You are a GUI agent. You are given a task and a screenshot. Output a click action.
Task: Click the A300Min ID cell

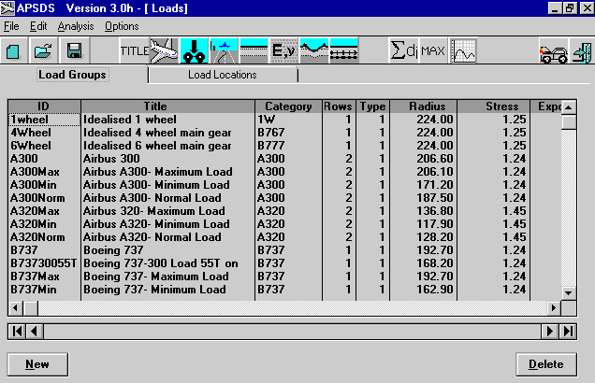click(44, 185)
